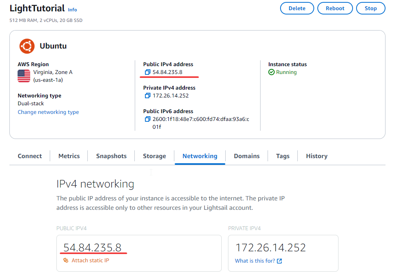Click the 512 MB RAM specs text
This screenshot has width=400, height=274.
pos(46,20)
